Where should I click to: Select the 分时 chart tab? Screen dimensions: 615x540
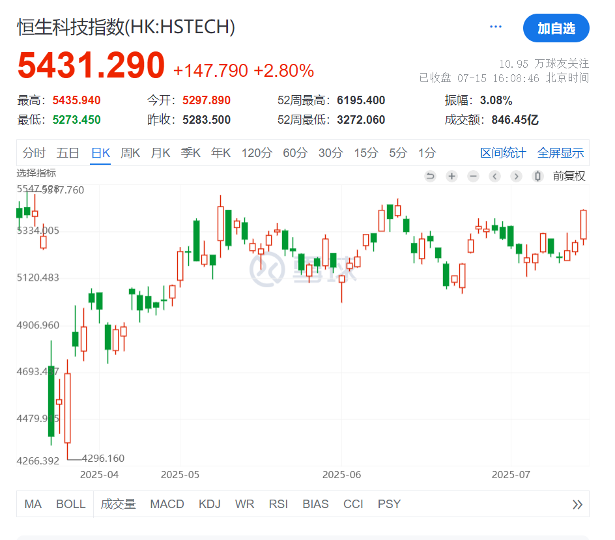click(x=34, y=152)
